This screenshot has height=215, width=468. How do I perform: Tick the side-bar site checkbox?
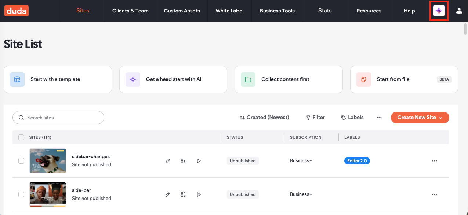[21, 194]
